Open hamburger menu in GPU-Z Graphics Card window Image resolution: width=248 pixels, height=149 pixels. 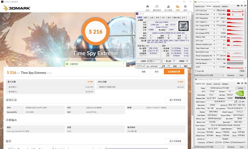pos(246,83)
